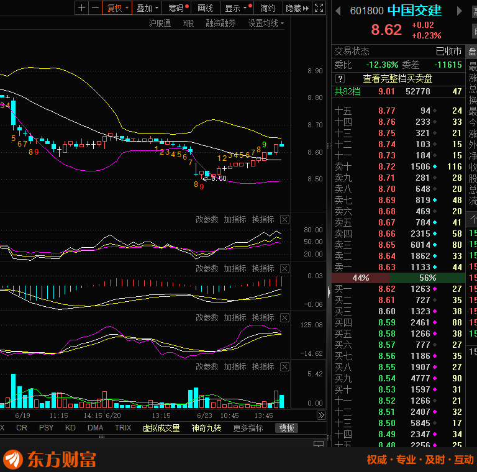This screenshot has width=477, height=472.
Task: Click the 模板 template button
Action: pos(286,428)
